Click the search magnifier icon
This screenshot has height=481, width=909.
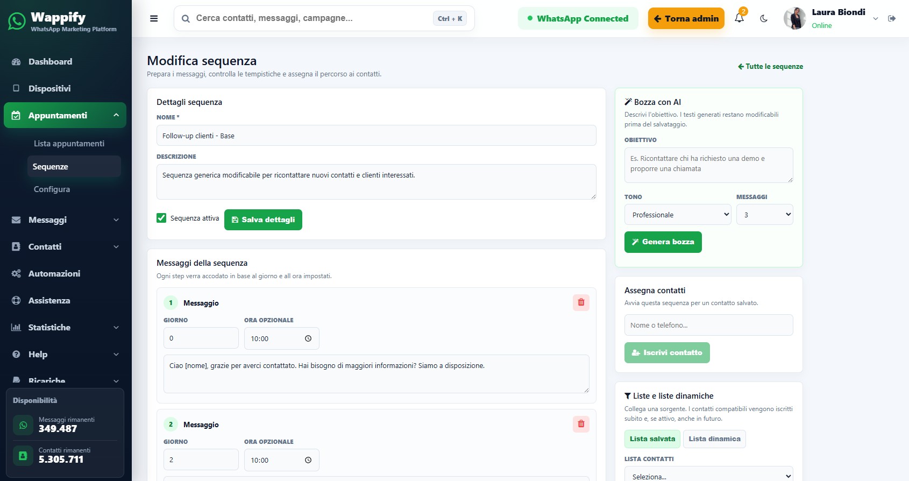186,19
